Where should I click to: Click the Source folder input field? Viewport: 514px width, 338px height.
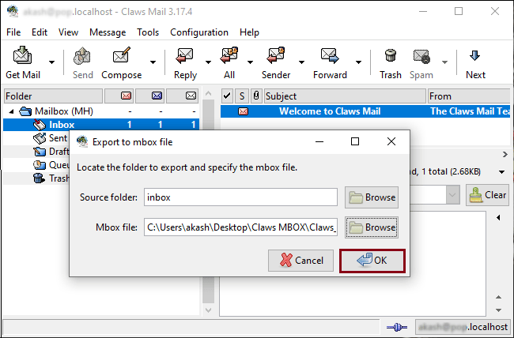[x=240, y=197]
